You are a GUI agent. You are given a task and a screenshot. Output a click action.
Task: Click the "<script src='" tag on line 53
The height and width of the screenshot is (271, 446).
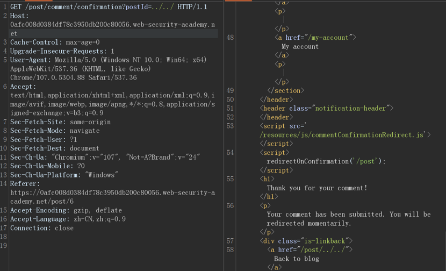point(283,126)
